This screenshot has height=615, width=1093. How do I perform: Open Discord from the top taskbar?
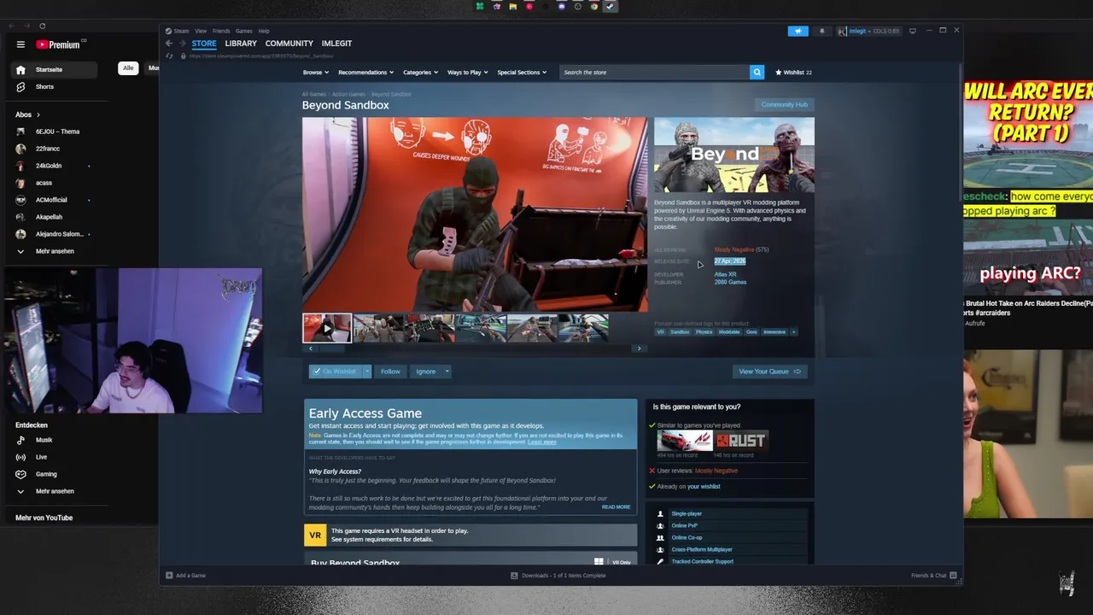coord(561,6)
